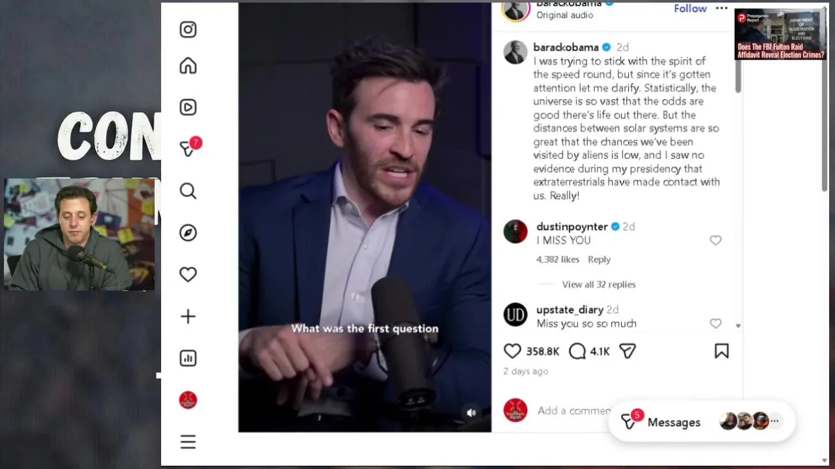The width and height of the screenshot is (835, 469).
Task: Open the three-dot post options menu
Action: tap(721, 8)
